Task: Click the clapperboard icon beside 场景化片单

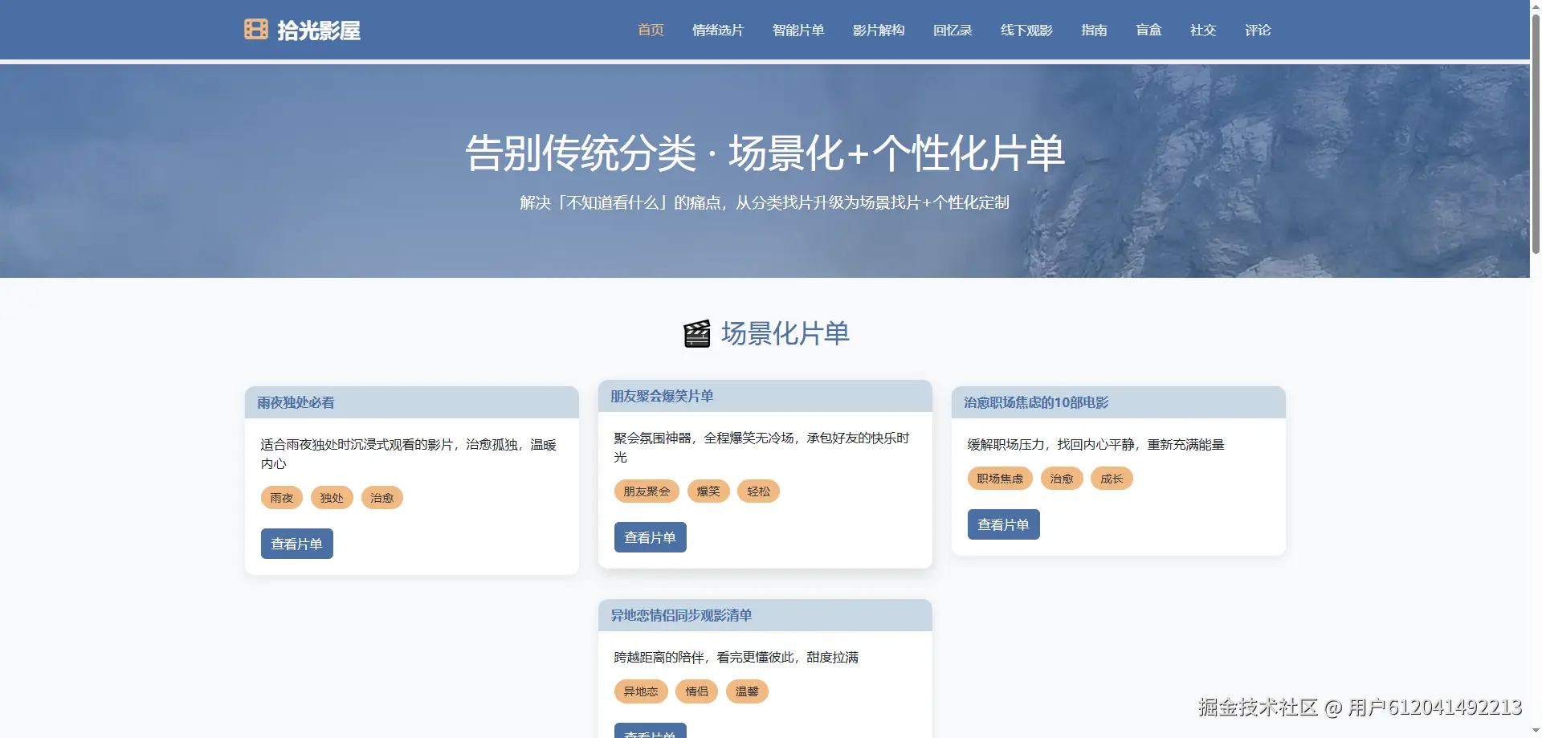Action: (x=697, y=333)
